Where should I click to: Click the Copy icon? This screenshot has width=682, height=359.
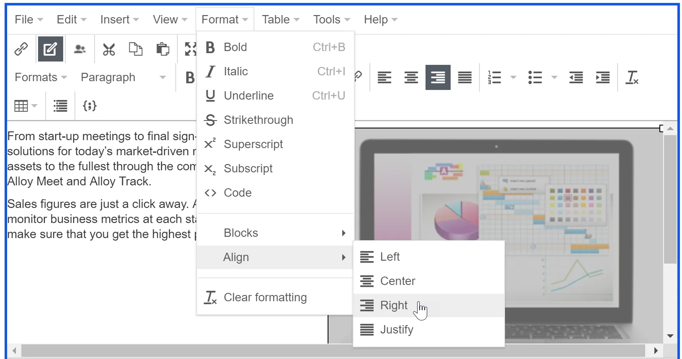[x=136, y=49]
